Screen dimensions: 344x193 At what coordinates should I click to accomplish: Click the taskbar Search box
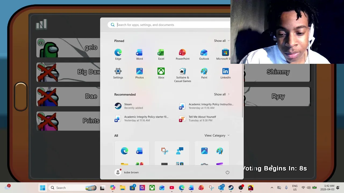73,188
